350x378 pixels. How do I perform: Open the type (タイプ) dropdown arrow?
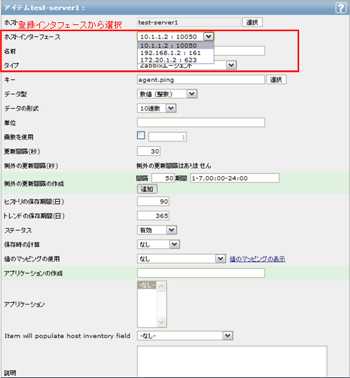tap(231, 65)
